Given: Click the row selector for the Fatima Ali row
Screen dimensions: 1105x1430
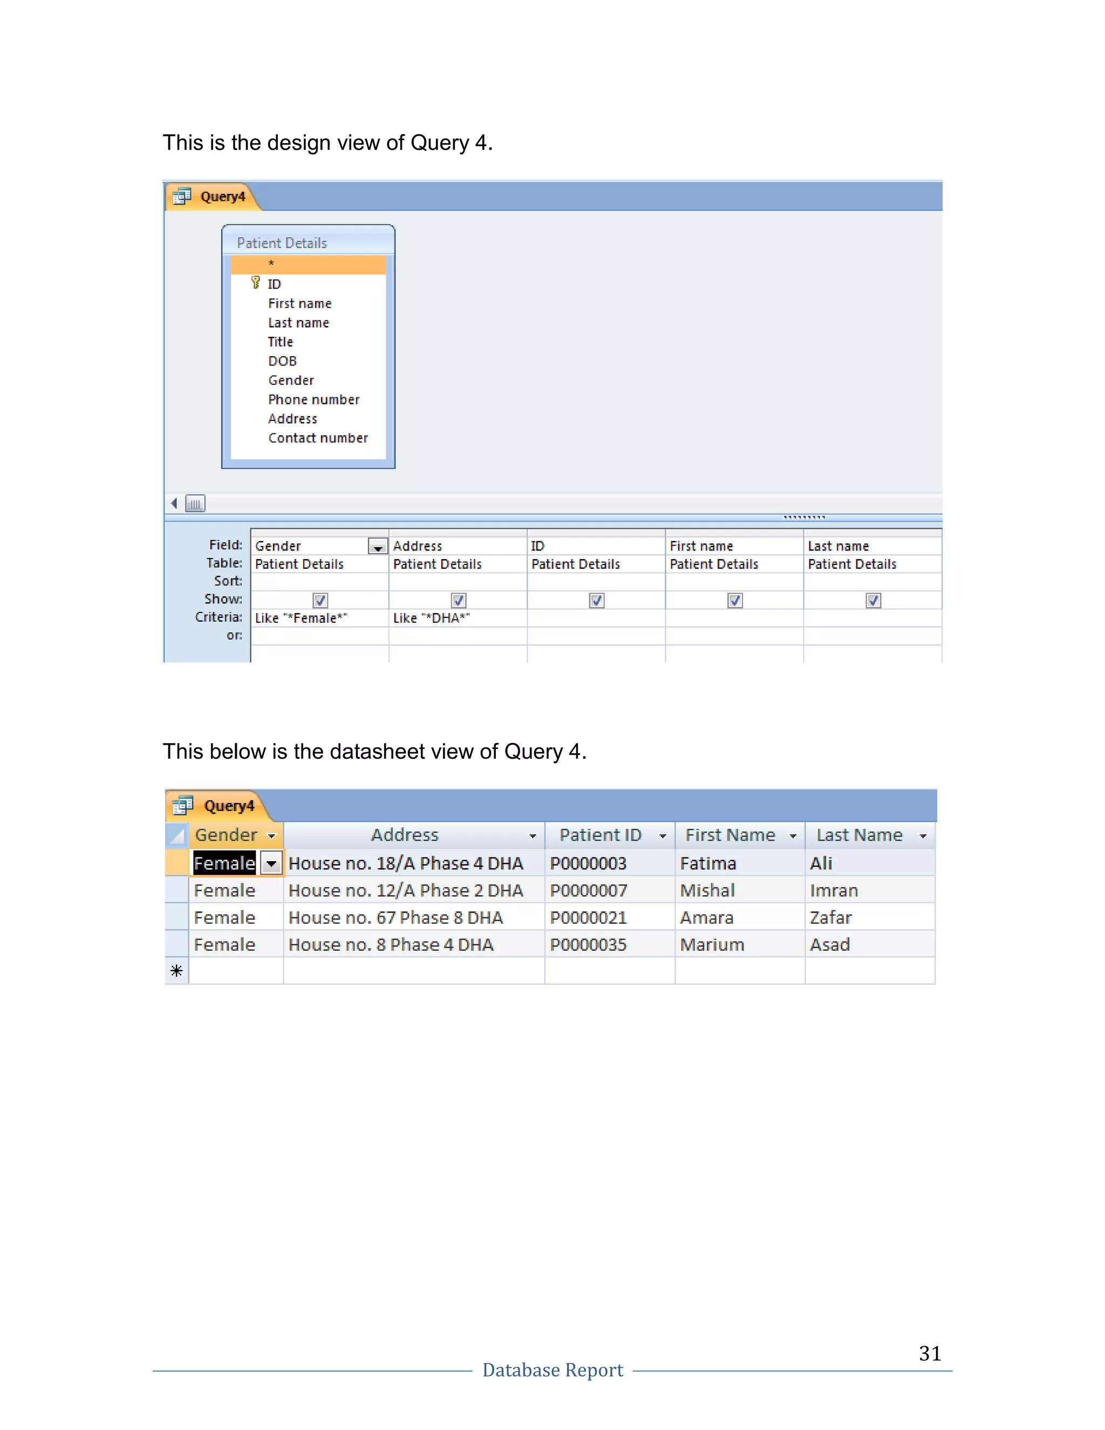Looking at the screenshot, I should coord(177,863).
